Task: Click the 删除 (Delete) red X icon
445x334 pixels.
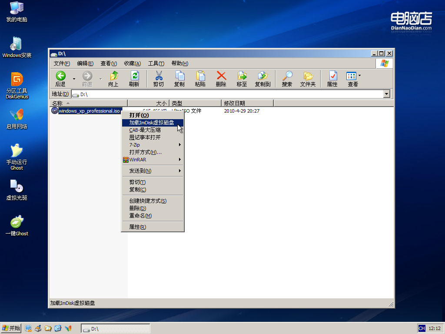Action: click(221, 79)
